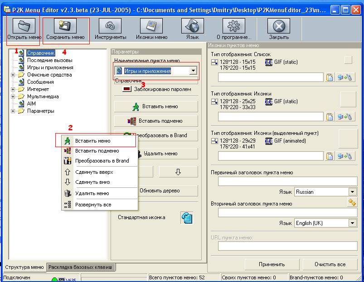Focus the Первичный заголовок пункта меню field
The image size is (364, 282).
[288, 182]
